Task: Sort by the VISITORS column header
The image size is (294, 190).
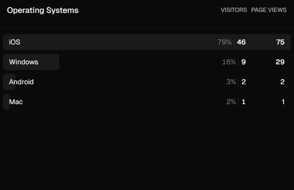Action: (234, 10)
